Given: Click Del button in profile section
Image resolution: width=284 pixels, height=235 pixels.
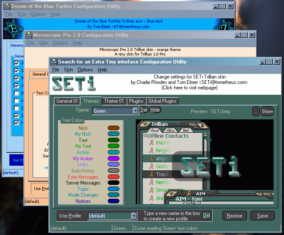Looking at the screenshot, I should tap(206, 215).
